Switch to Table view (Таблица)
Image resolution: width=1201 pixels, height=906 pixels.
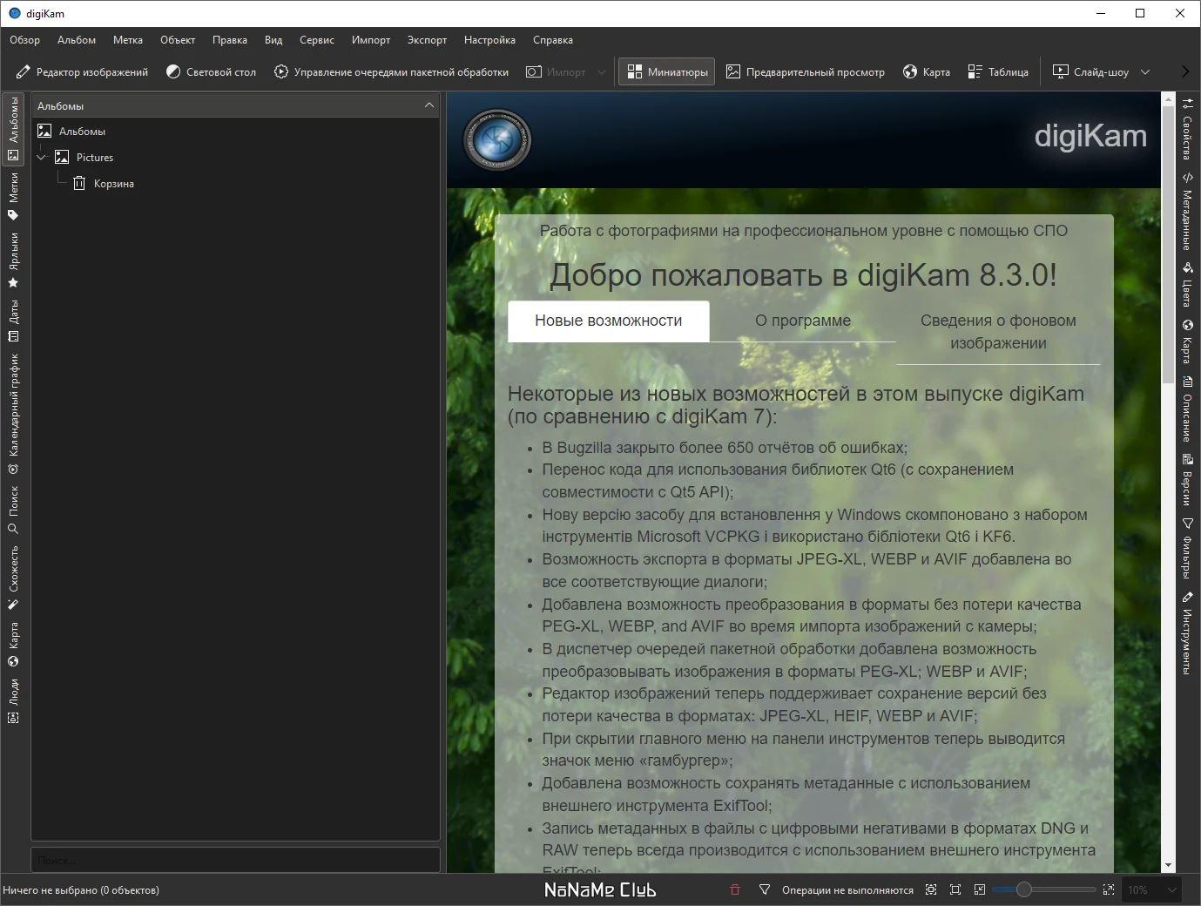pyautogui.click(x=998, y=72)
